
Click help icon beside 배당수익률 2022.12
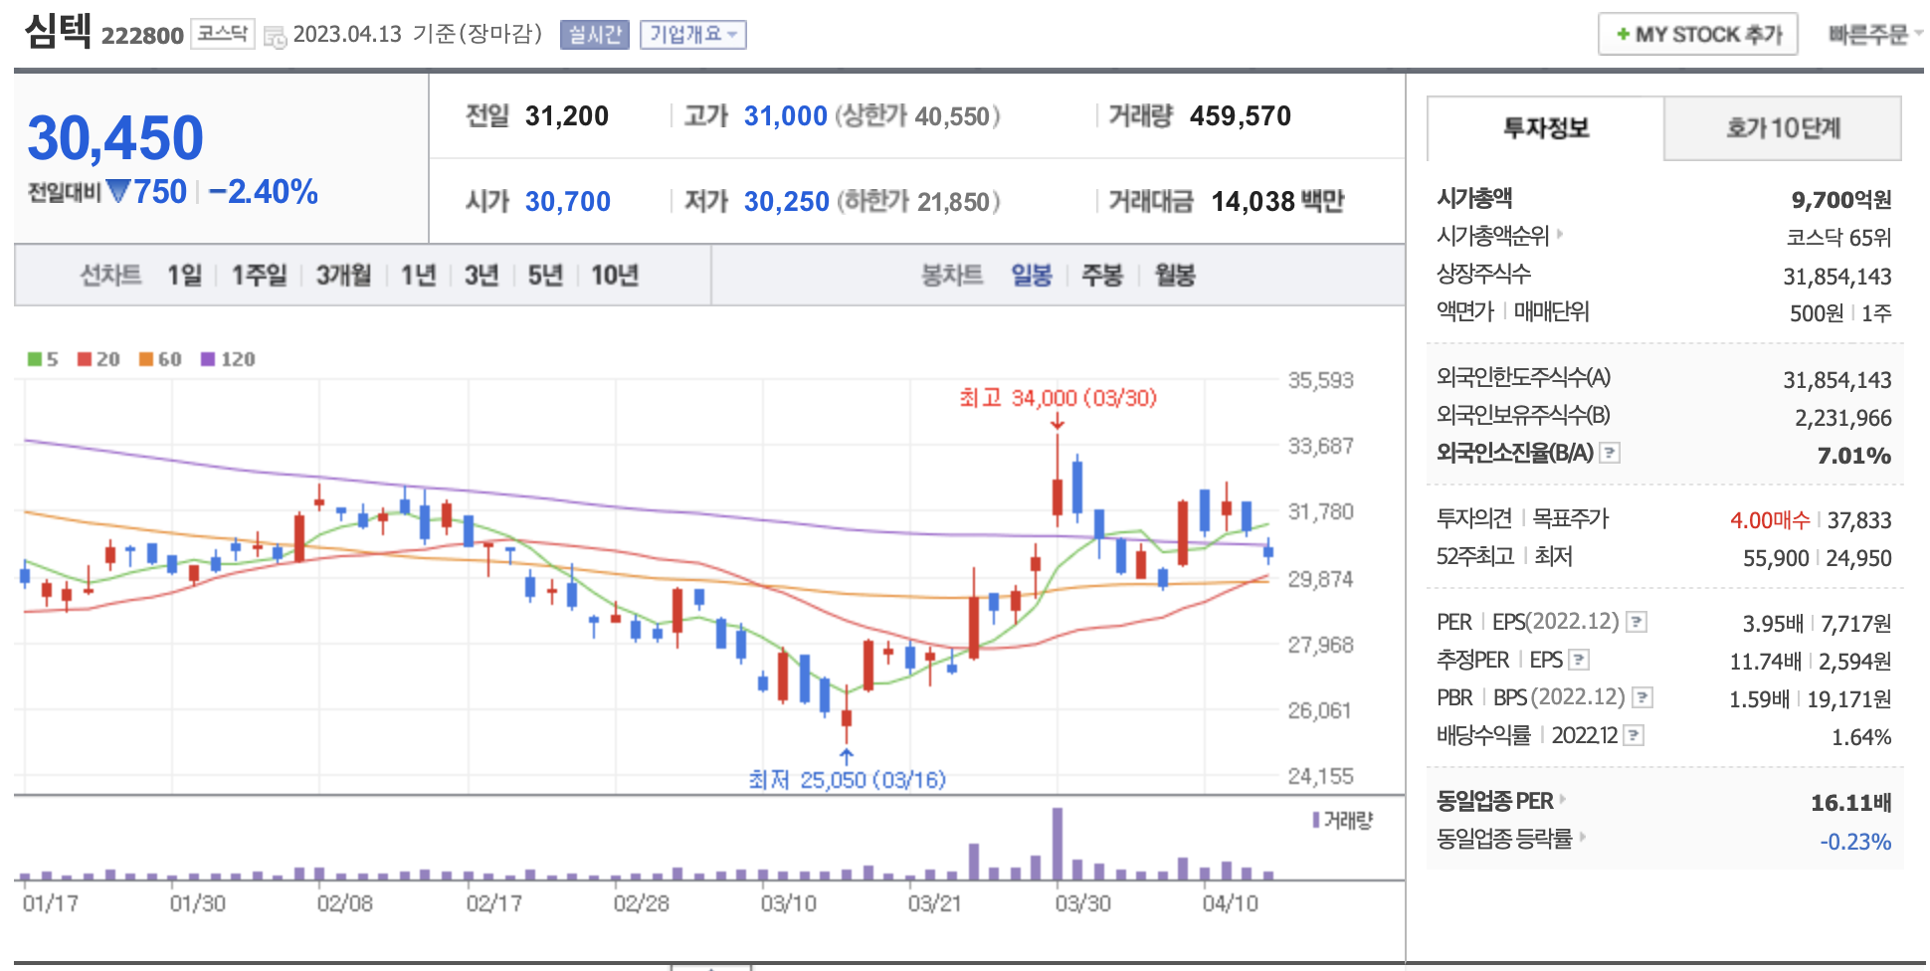(x=1634, y=736)
